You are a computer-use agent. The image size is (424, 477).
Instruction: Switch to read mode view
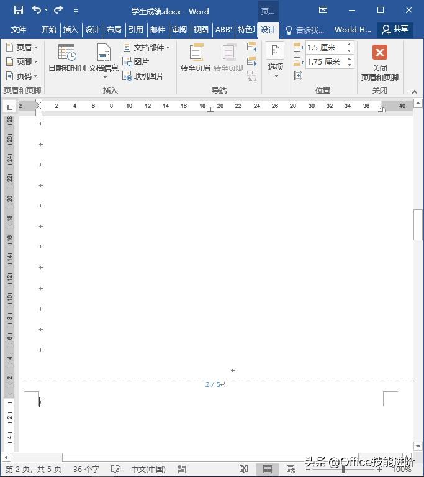tap(243, 470)
